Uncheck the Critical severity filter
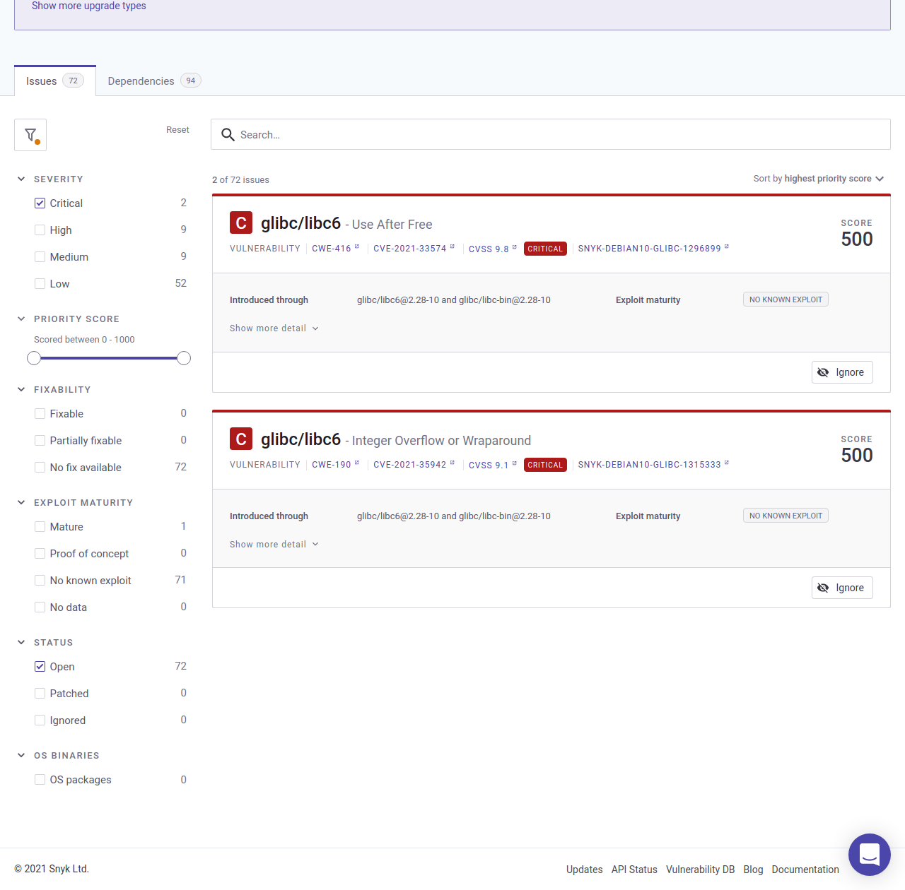 point(40,203)
